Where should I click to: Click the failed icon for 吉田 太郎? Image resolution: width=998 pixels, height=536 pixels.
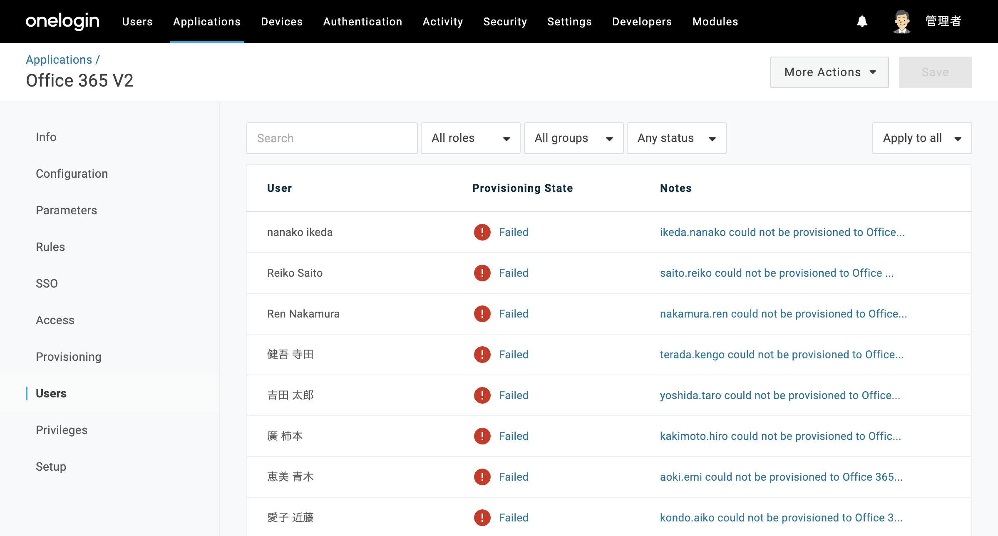point(482,395)
